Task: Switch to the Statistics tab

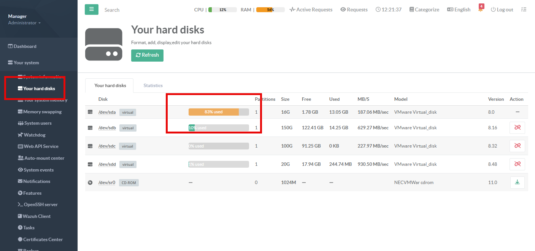Action: coord(153,86)
